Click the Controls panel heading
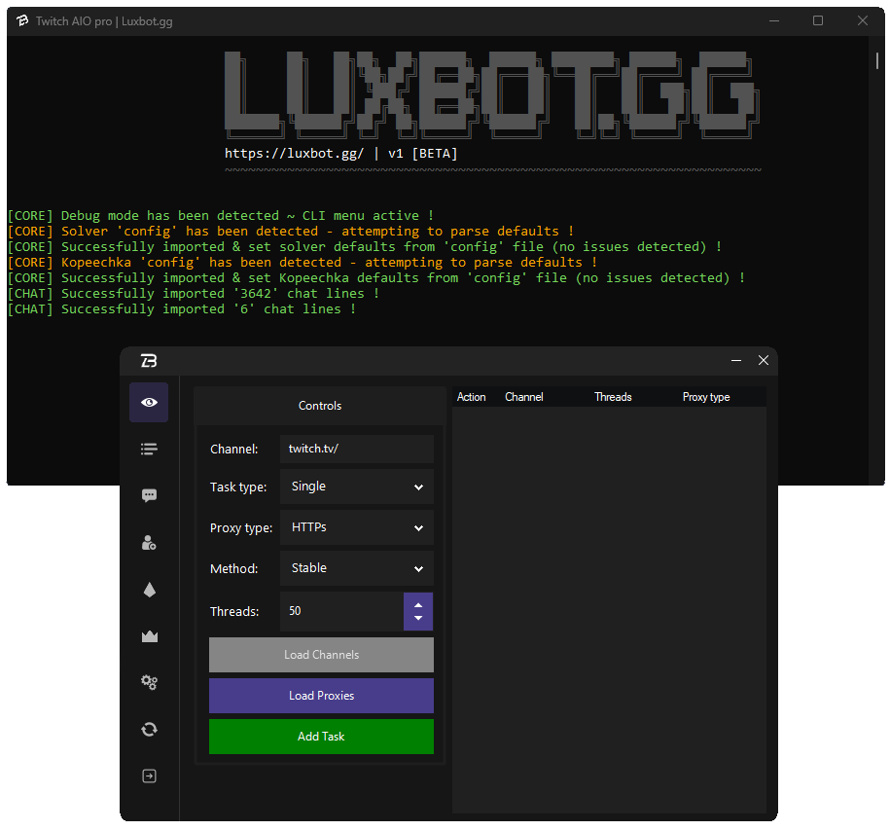The width and height of the screenshot is (890, 830). coord(320,406)
